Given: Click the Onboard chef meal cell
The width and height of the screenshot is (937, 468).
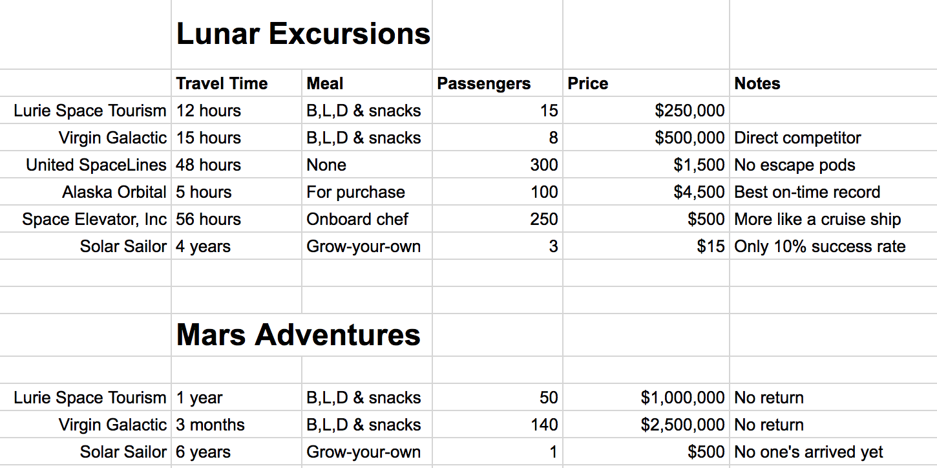Looking at the screenshot, I should [x=366, y=219].
